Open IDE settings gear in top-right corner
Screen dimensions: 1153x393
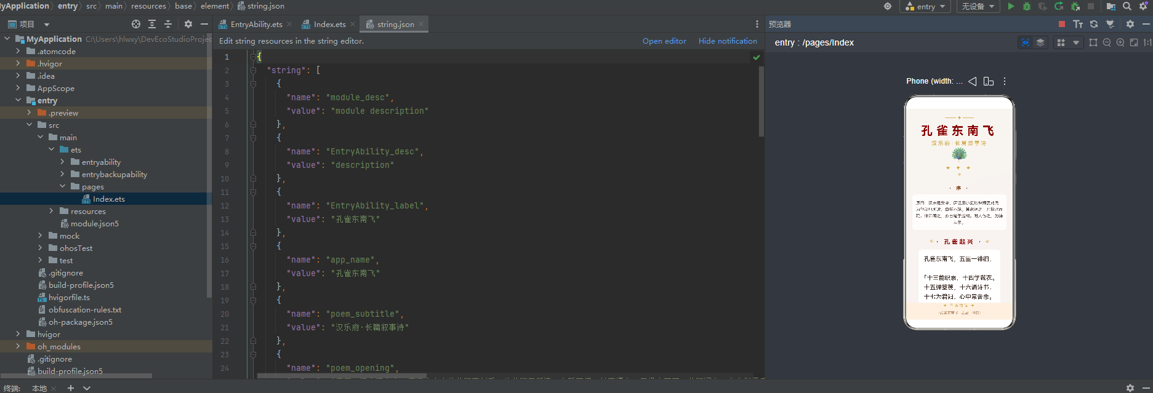click(1143, 6)
